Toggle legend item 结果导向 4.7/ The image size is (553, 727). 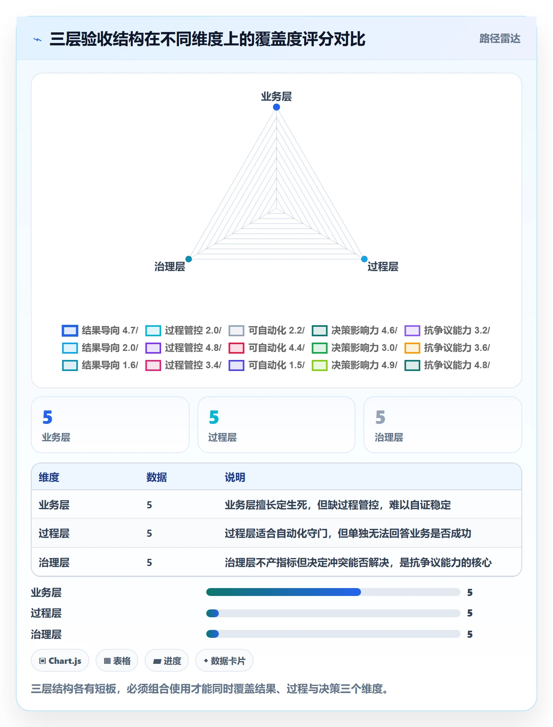click(100, 330)
